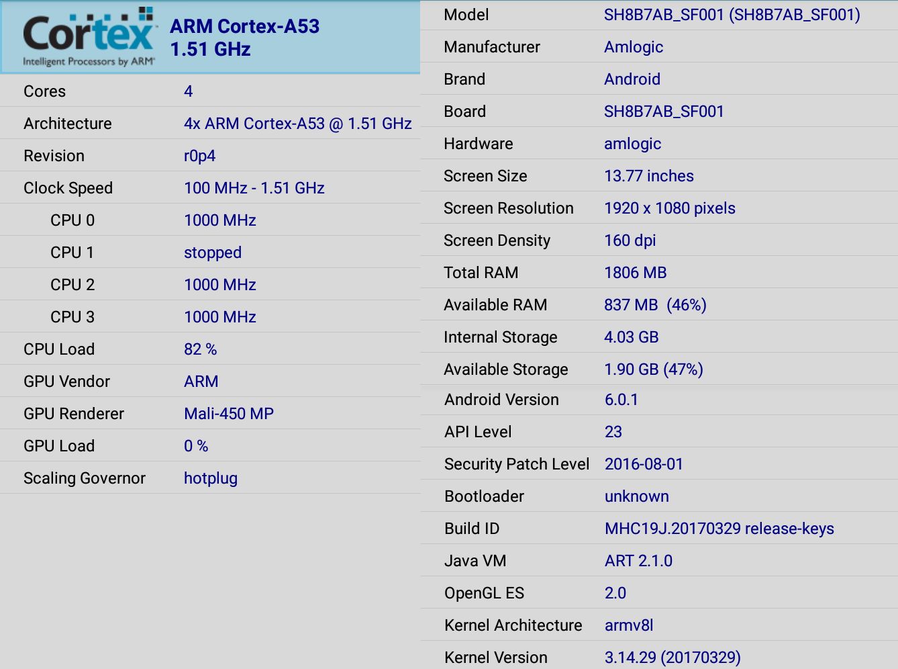Select CPU 2's 1000 MHz value
The height and width of the screenshot is (669, 898).
click(x=220, y=285)
